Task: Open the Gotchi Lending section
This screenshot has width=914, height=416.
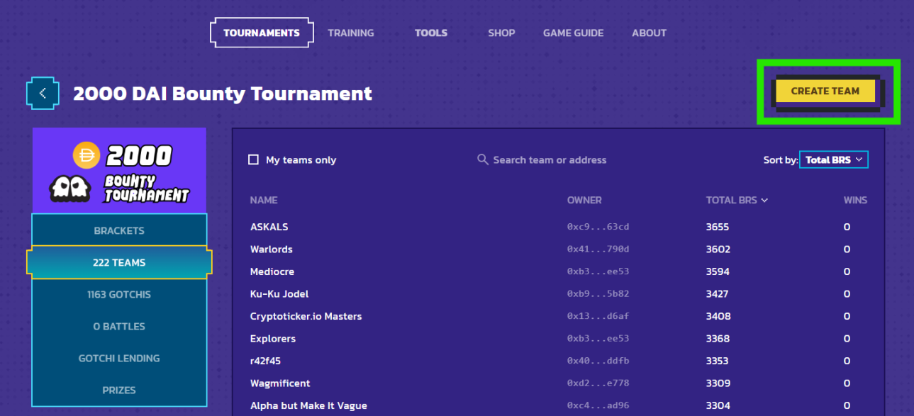Action: tap(119, 358)
